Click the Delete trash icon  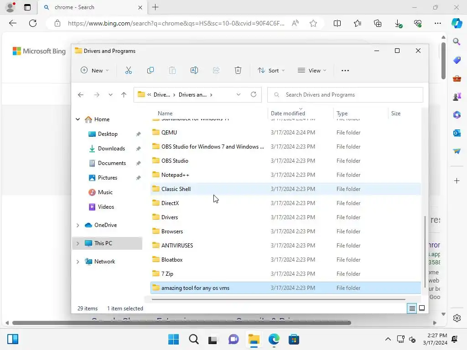point(238,71)
